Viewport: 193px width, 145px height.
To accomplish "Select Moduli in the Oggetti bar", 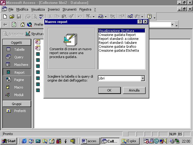I will (x=17, y=95).
